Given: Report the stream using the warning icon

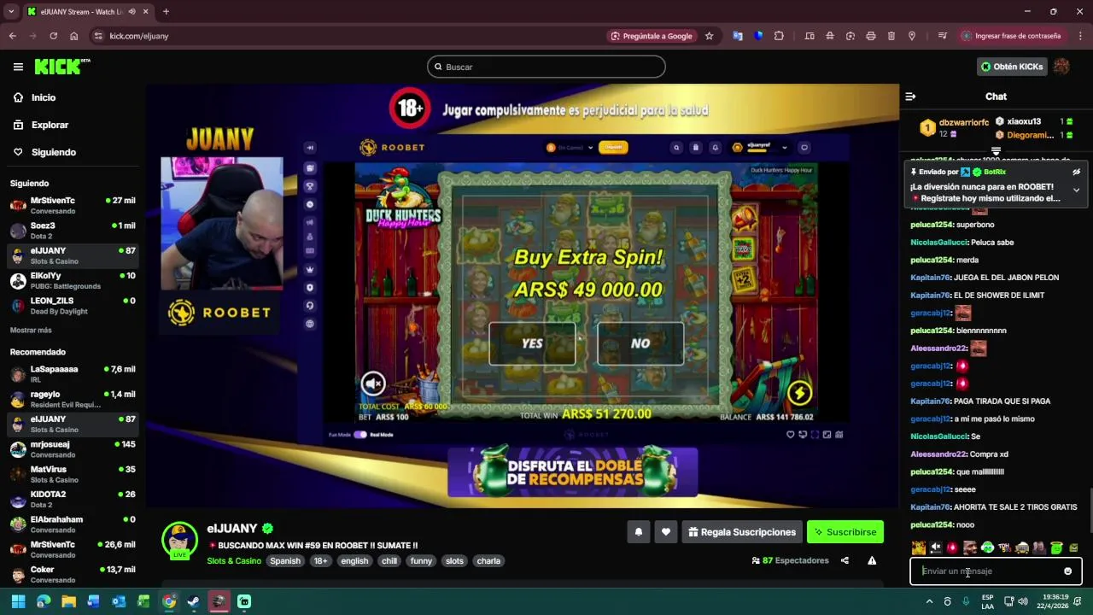Looking at the screenshot, I should coord(872,560).
